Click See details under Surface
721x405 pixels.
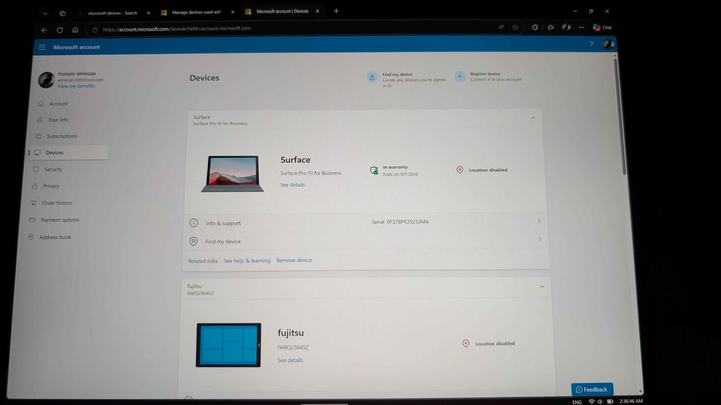292,185
